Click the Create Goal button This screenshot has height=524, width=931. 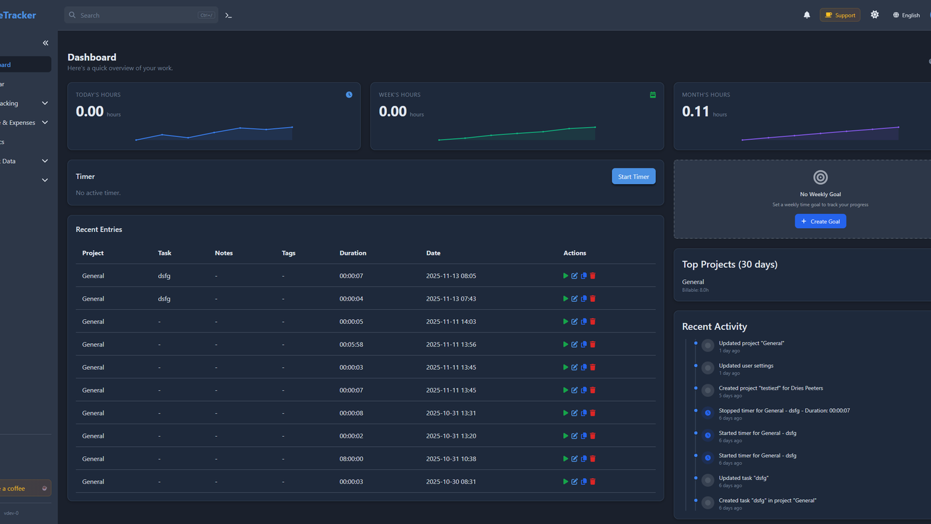tap(821, 221)
